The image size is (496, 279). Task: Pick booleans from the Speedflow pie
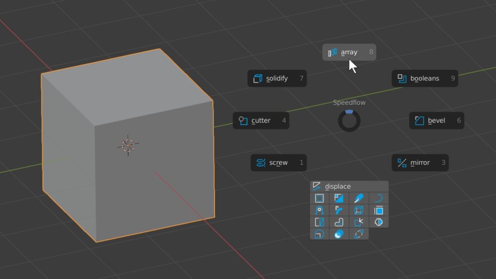pyautogui.click(x=424, y=78)
